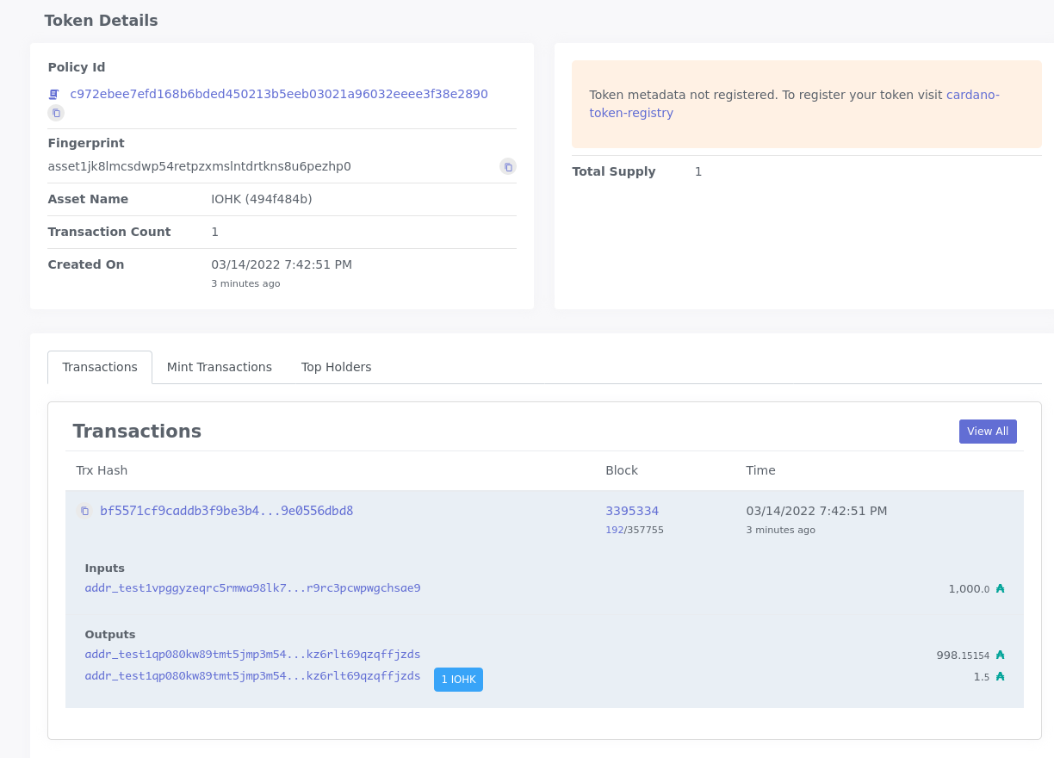The height and width of the screenshot is (758, 1054).
Task: Open transaction bf5571cf9caddb3f9be3b4...9e0556dbd8
Action: click(x=226, y=511)
